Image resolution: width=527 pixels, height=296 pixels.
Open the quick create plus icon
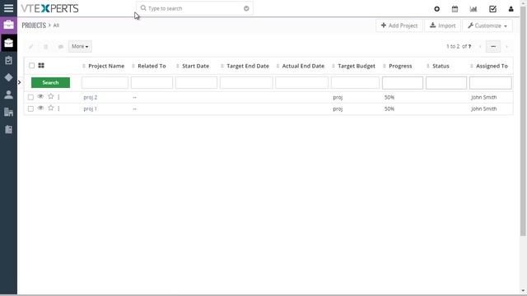(436, 9)
